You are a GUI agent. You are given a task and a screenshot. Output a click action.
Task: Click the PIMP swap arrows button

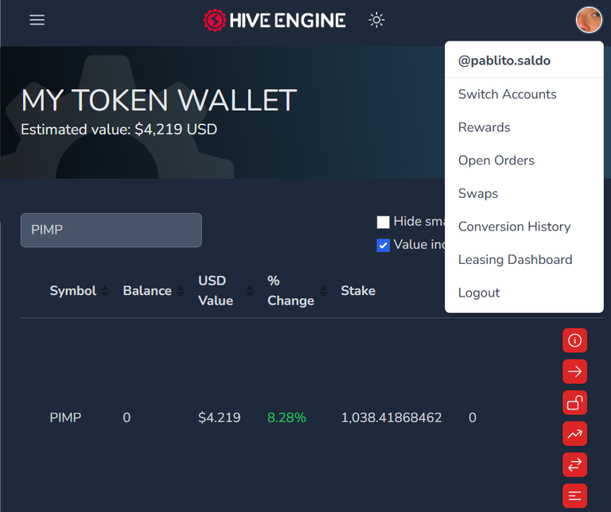[574, 465]
